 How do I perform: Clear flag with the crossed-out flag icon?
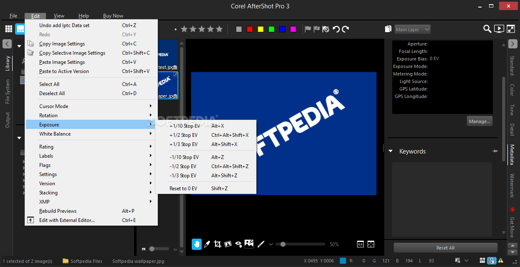pos(326,29)
